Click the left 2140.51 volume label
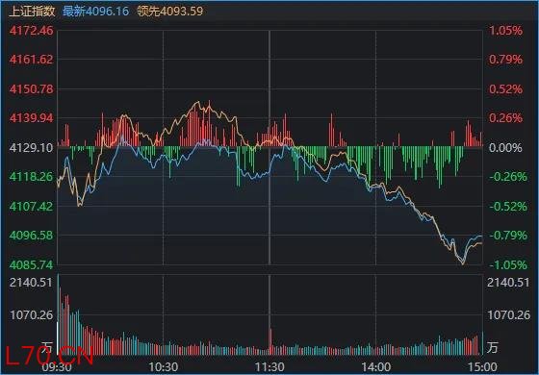The height and width of the screenshot is (375, 539). tap(31, 283)
